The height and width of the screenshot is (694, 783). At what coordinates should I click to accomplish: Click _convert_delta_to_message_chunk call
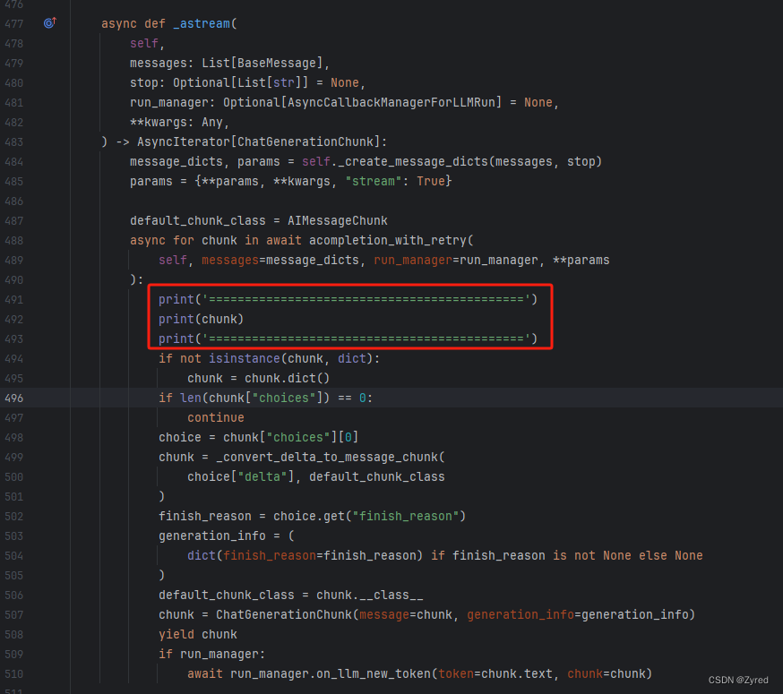pos(327,458)
